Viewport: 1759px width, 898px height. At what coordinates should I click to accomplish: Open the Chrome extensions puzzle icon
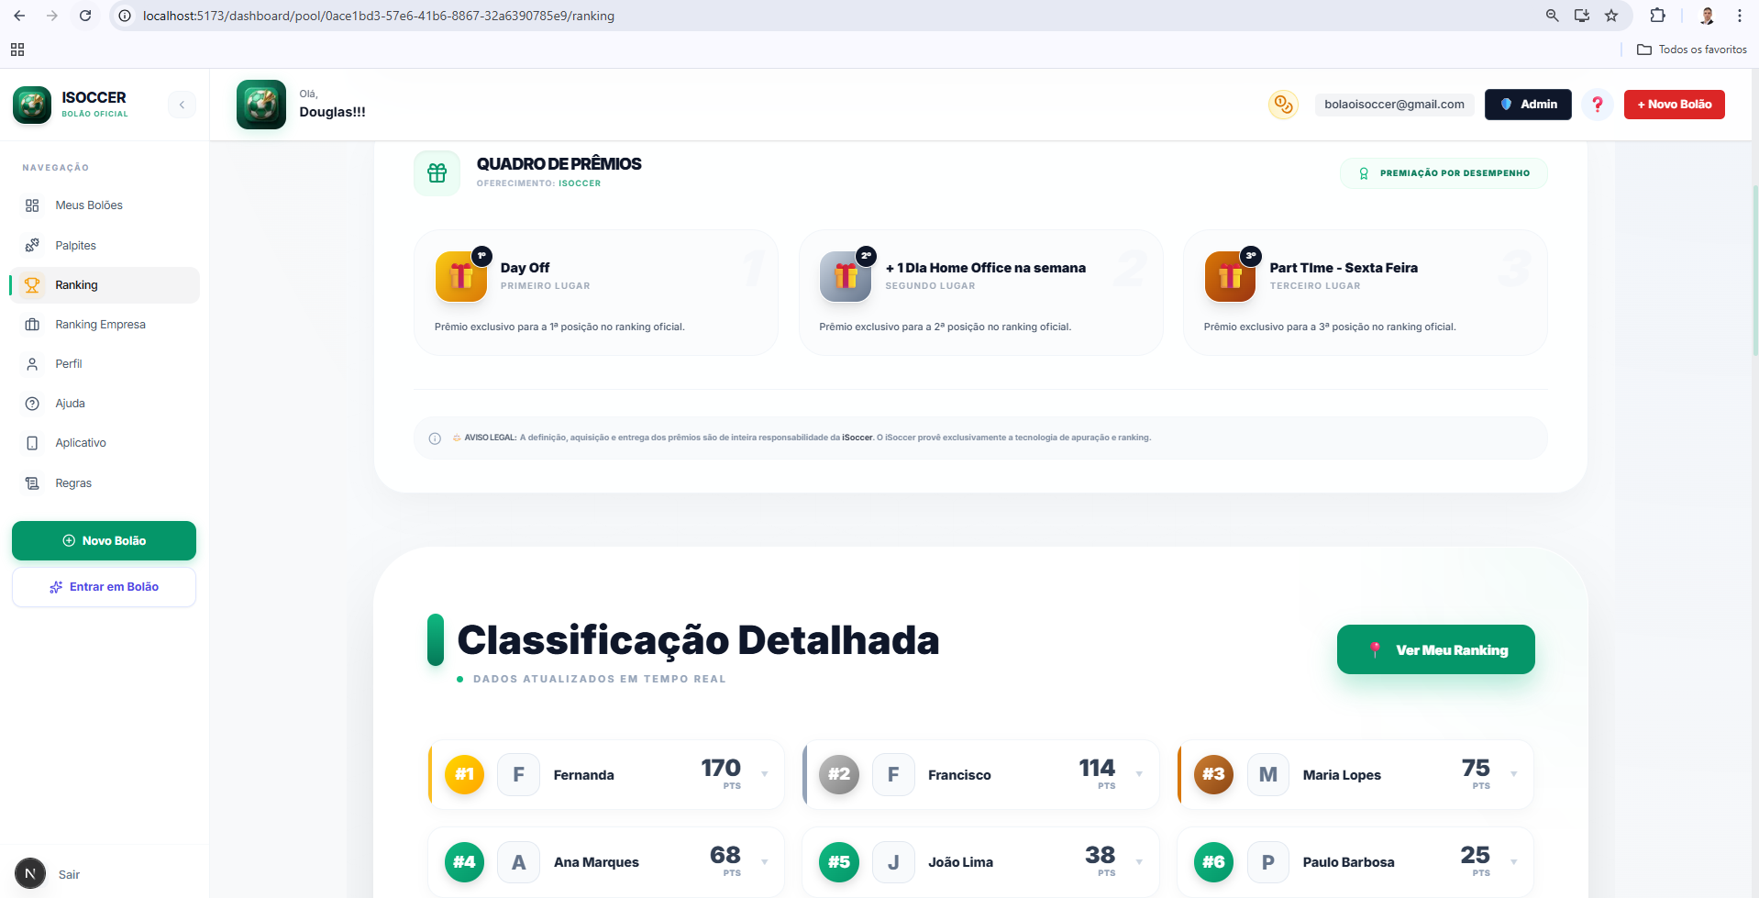1657,16
